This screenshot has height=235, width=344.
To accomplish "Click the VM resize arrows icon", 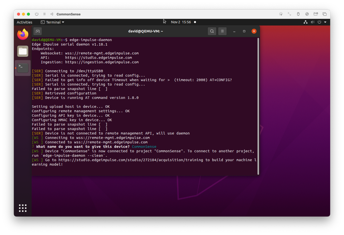I will 289,14.
